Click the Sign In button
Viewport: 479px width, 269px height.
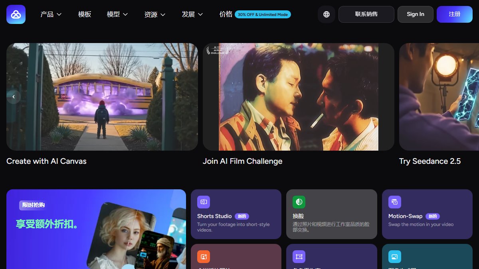click(416, 14)
